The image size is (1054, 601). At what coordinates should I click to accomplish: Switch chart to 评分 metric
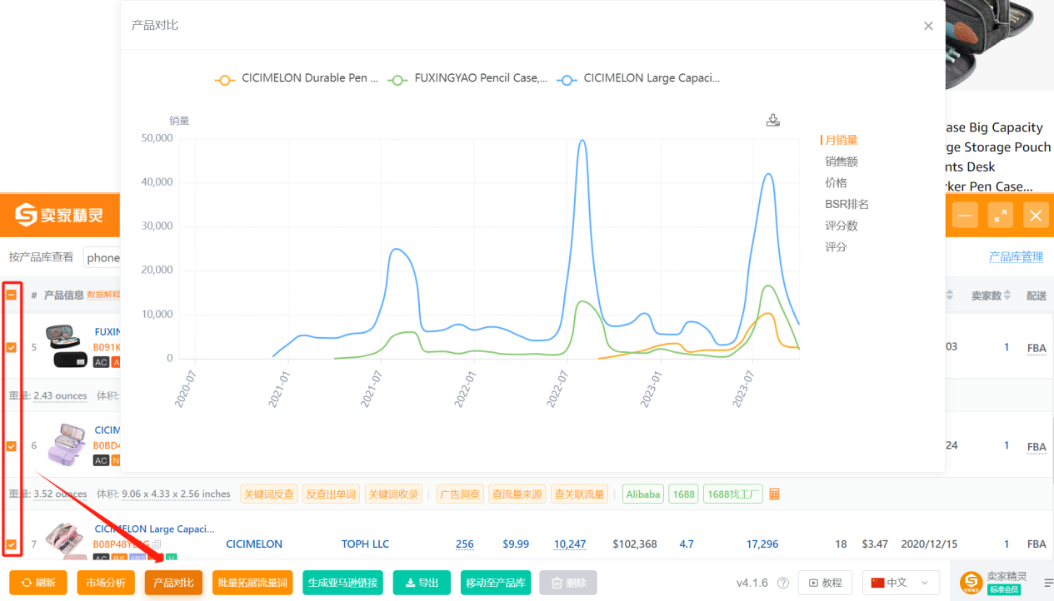click(x=836, y=247)
